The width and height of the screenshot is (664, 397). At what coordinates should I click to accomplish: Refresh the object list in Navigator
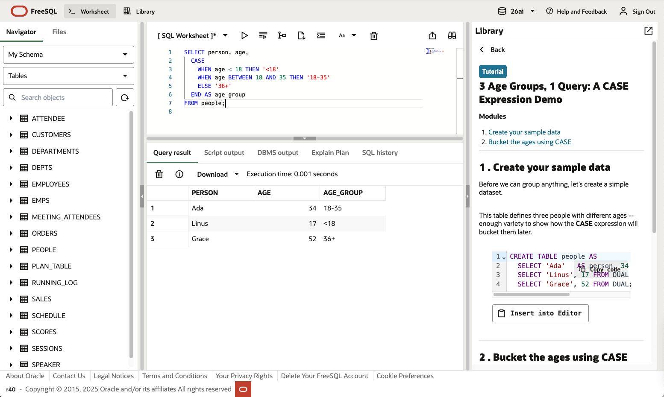coord(125,97)
